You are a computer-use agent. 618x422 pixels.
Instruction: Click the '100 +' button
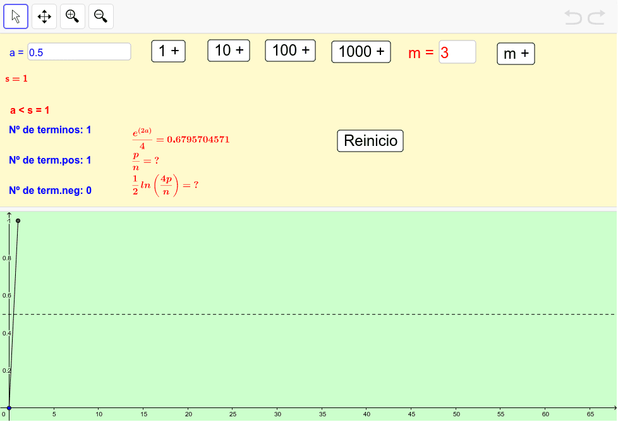pos(290,51)
